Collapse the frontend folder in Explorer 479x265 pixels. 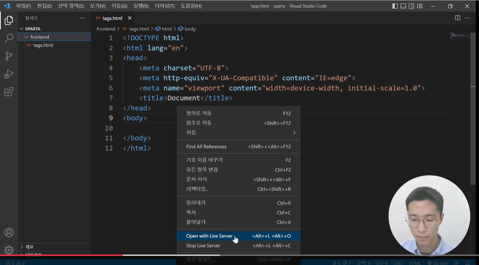tap(54, 37)
